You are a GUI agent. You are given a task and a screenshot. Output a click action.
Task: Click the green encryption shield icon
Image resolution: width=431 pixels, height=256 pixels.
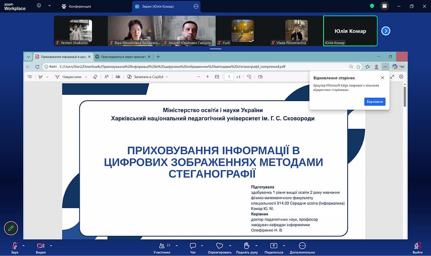(x=372, y=6)
